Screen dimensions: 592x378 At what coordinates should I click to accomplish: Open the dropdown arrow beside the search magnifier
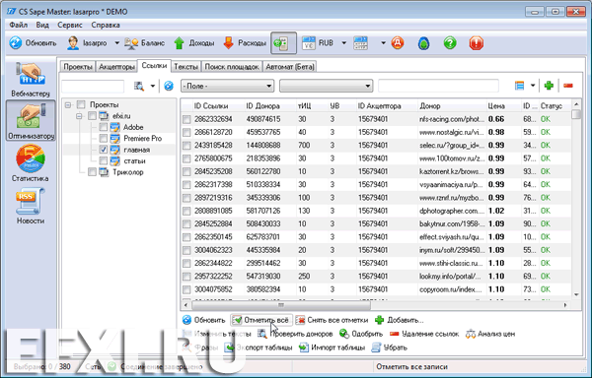click(153, 86)
